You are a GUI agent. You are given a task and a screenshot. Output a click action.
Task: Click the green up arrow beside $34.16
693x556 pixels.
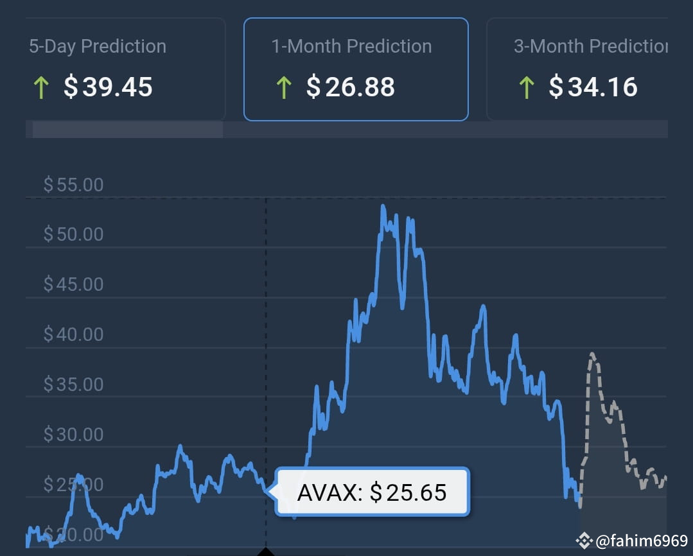point(525,88)
